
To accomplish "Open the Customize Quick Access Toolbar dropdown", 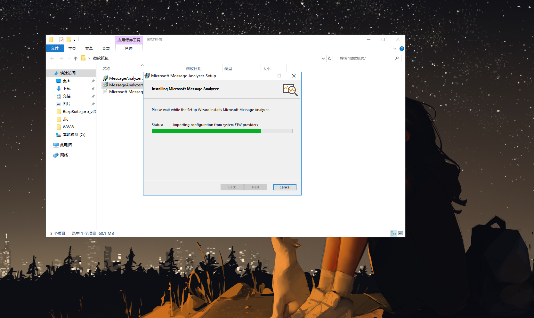I will tap(74, 40).
